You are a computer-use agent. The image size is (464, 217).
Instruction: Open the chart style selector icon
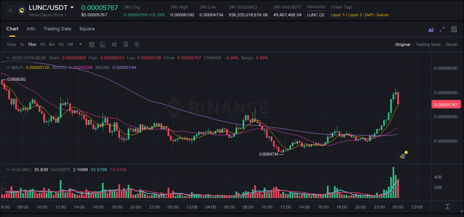coord(103,44)
